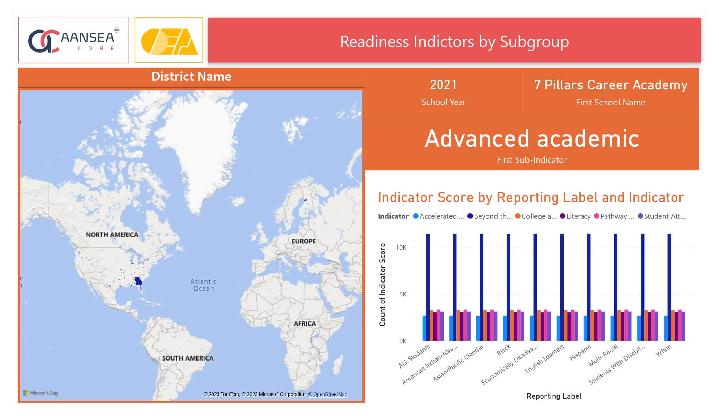Click the EUROPE map label

point(304,241)
